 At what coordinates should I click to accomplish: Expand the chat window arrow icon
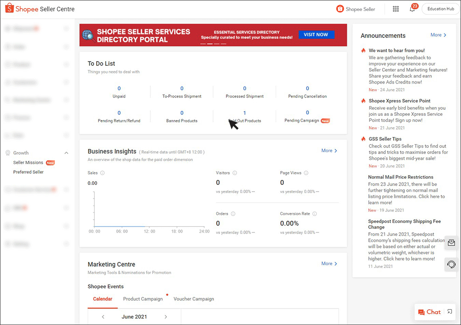pyautogui.click(x=449, y=312)
